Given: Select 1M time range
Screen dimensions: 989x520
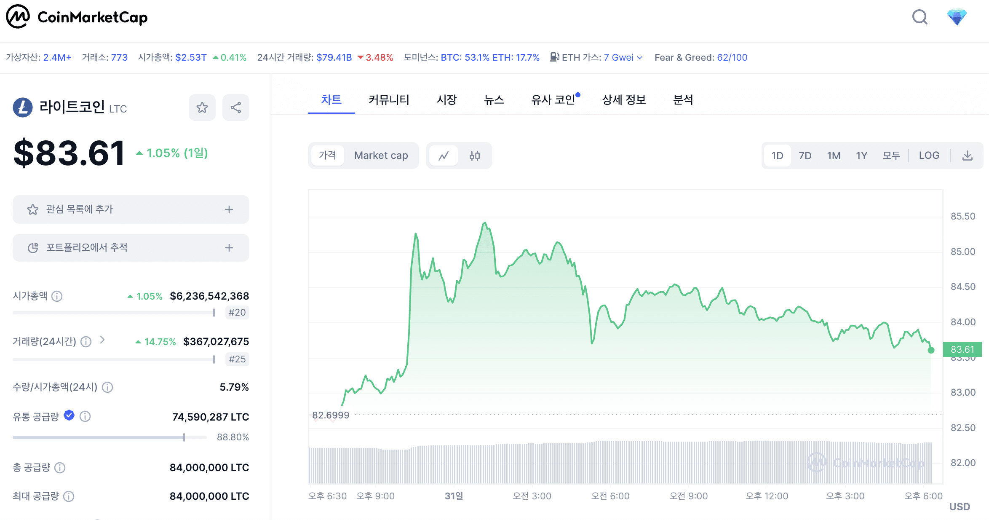Looking at the screenshot, I should point(834,156).
